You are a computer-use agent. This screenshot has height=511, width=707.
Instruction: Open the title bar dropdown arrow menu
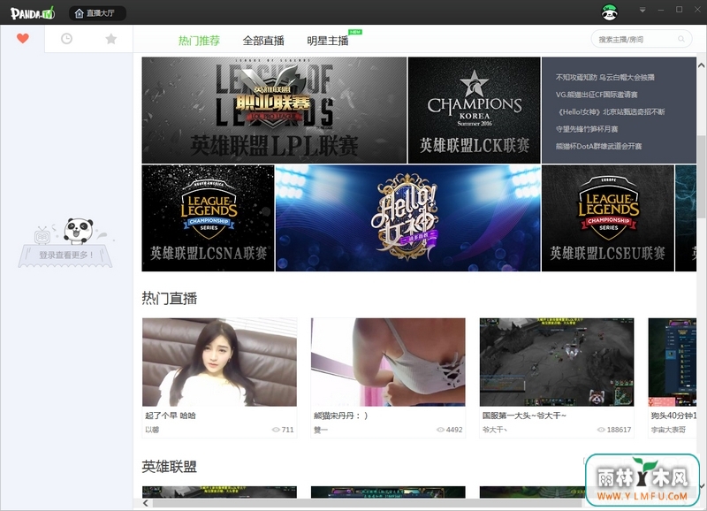coord(642,10)
